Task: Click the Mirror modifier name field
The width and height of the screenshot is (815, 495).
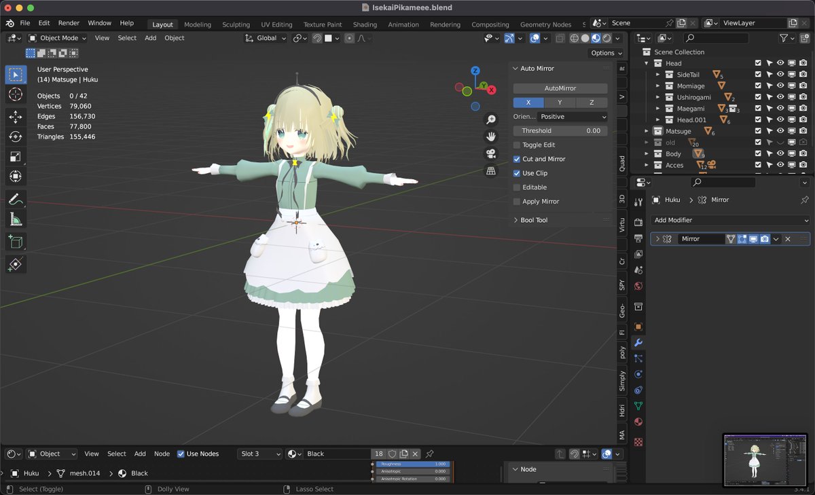Action: [x=701, y=239]
